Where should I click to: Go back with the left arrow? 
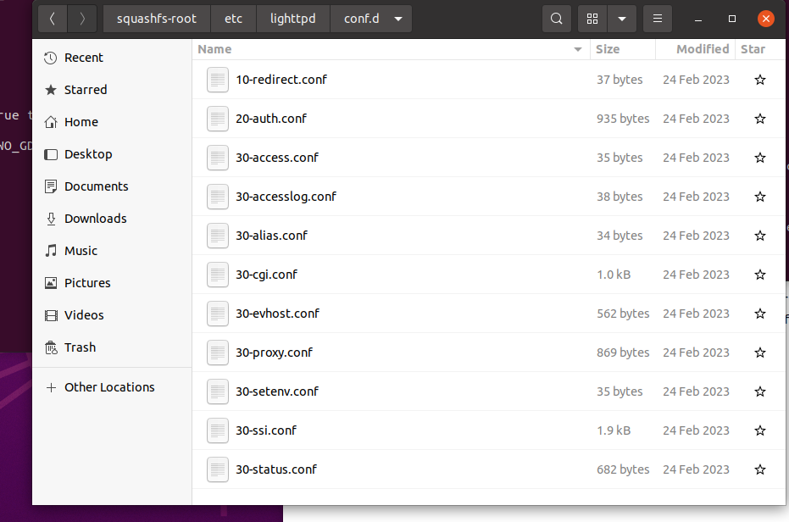(53, 19)
